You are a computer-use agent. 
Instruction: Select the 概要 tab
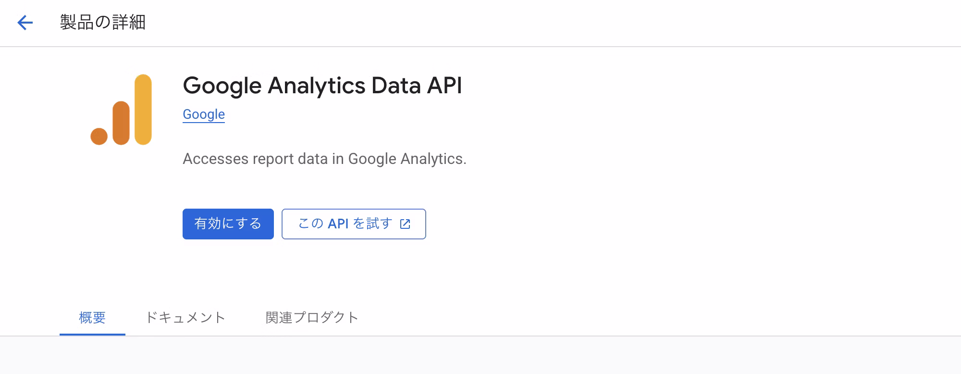[92, 317]
